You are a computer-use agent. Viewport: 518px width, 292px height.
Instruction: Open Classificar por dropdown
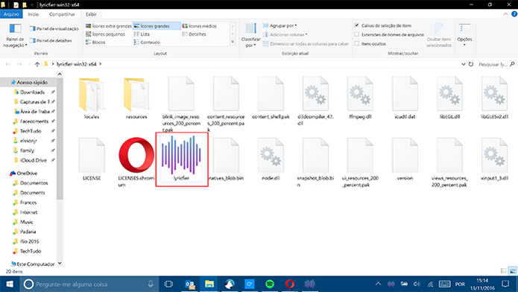tap(250, 35)
